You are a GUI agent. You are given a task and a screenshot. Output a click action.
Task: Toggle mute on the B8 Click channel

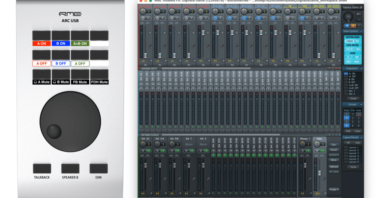[273, 18]
